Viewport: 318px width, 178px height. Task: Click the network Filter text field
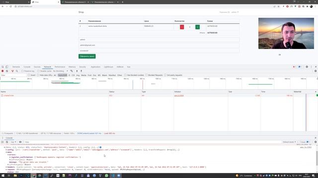(x=13, y=75)
